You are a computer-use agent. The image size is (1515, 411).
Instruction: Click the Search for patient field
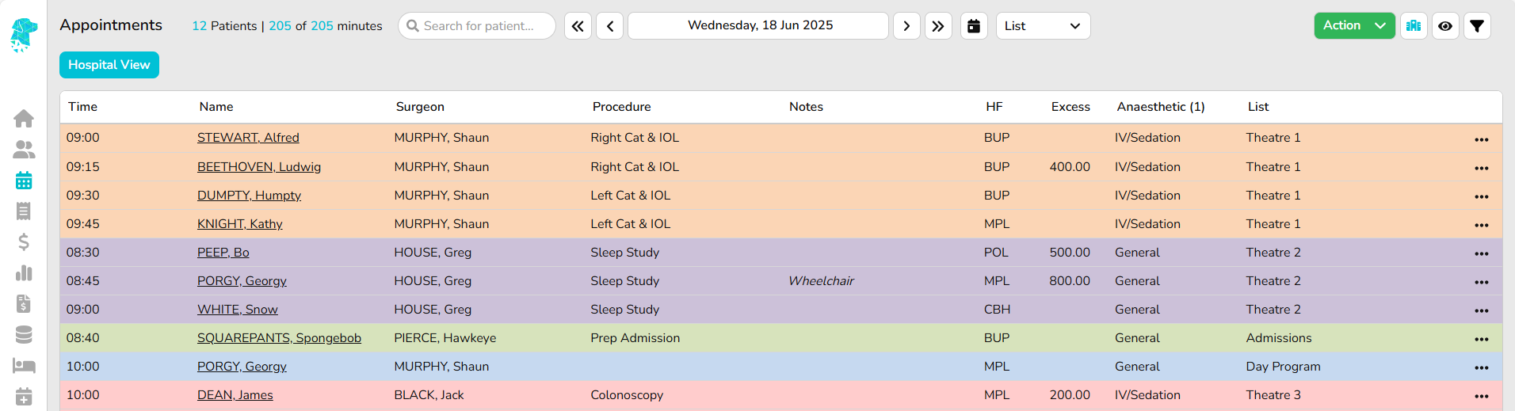click(478, 26)
